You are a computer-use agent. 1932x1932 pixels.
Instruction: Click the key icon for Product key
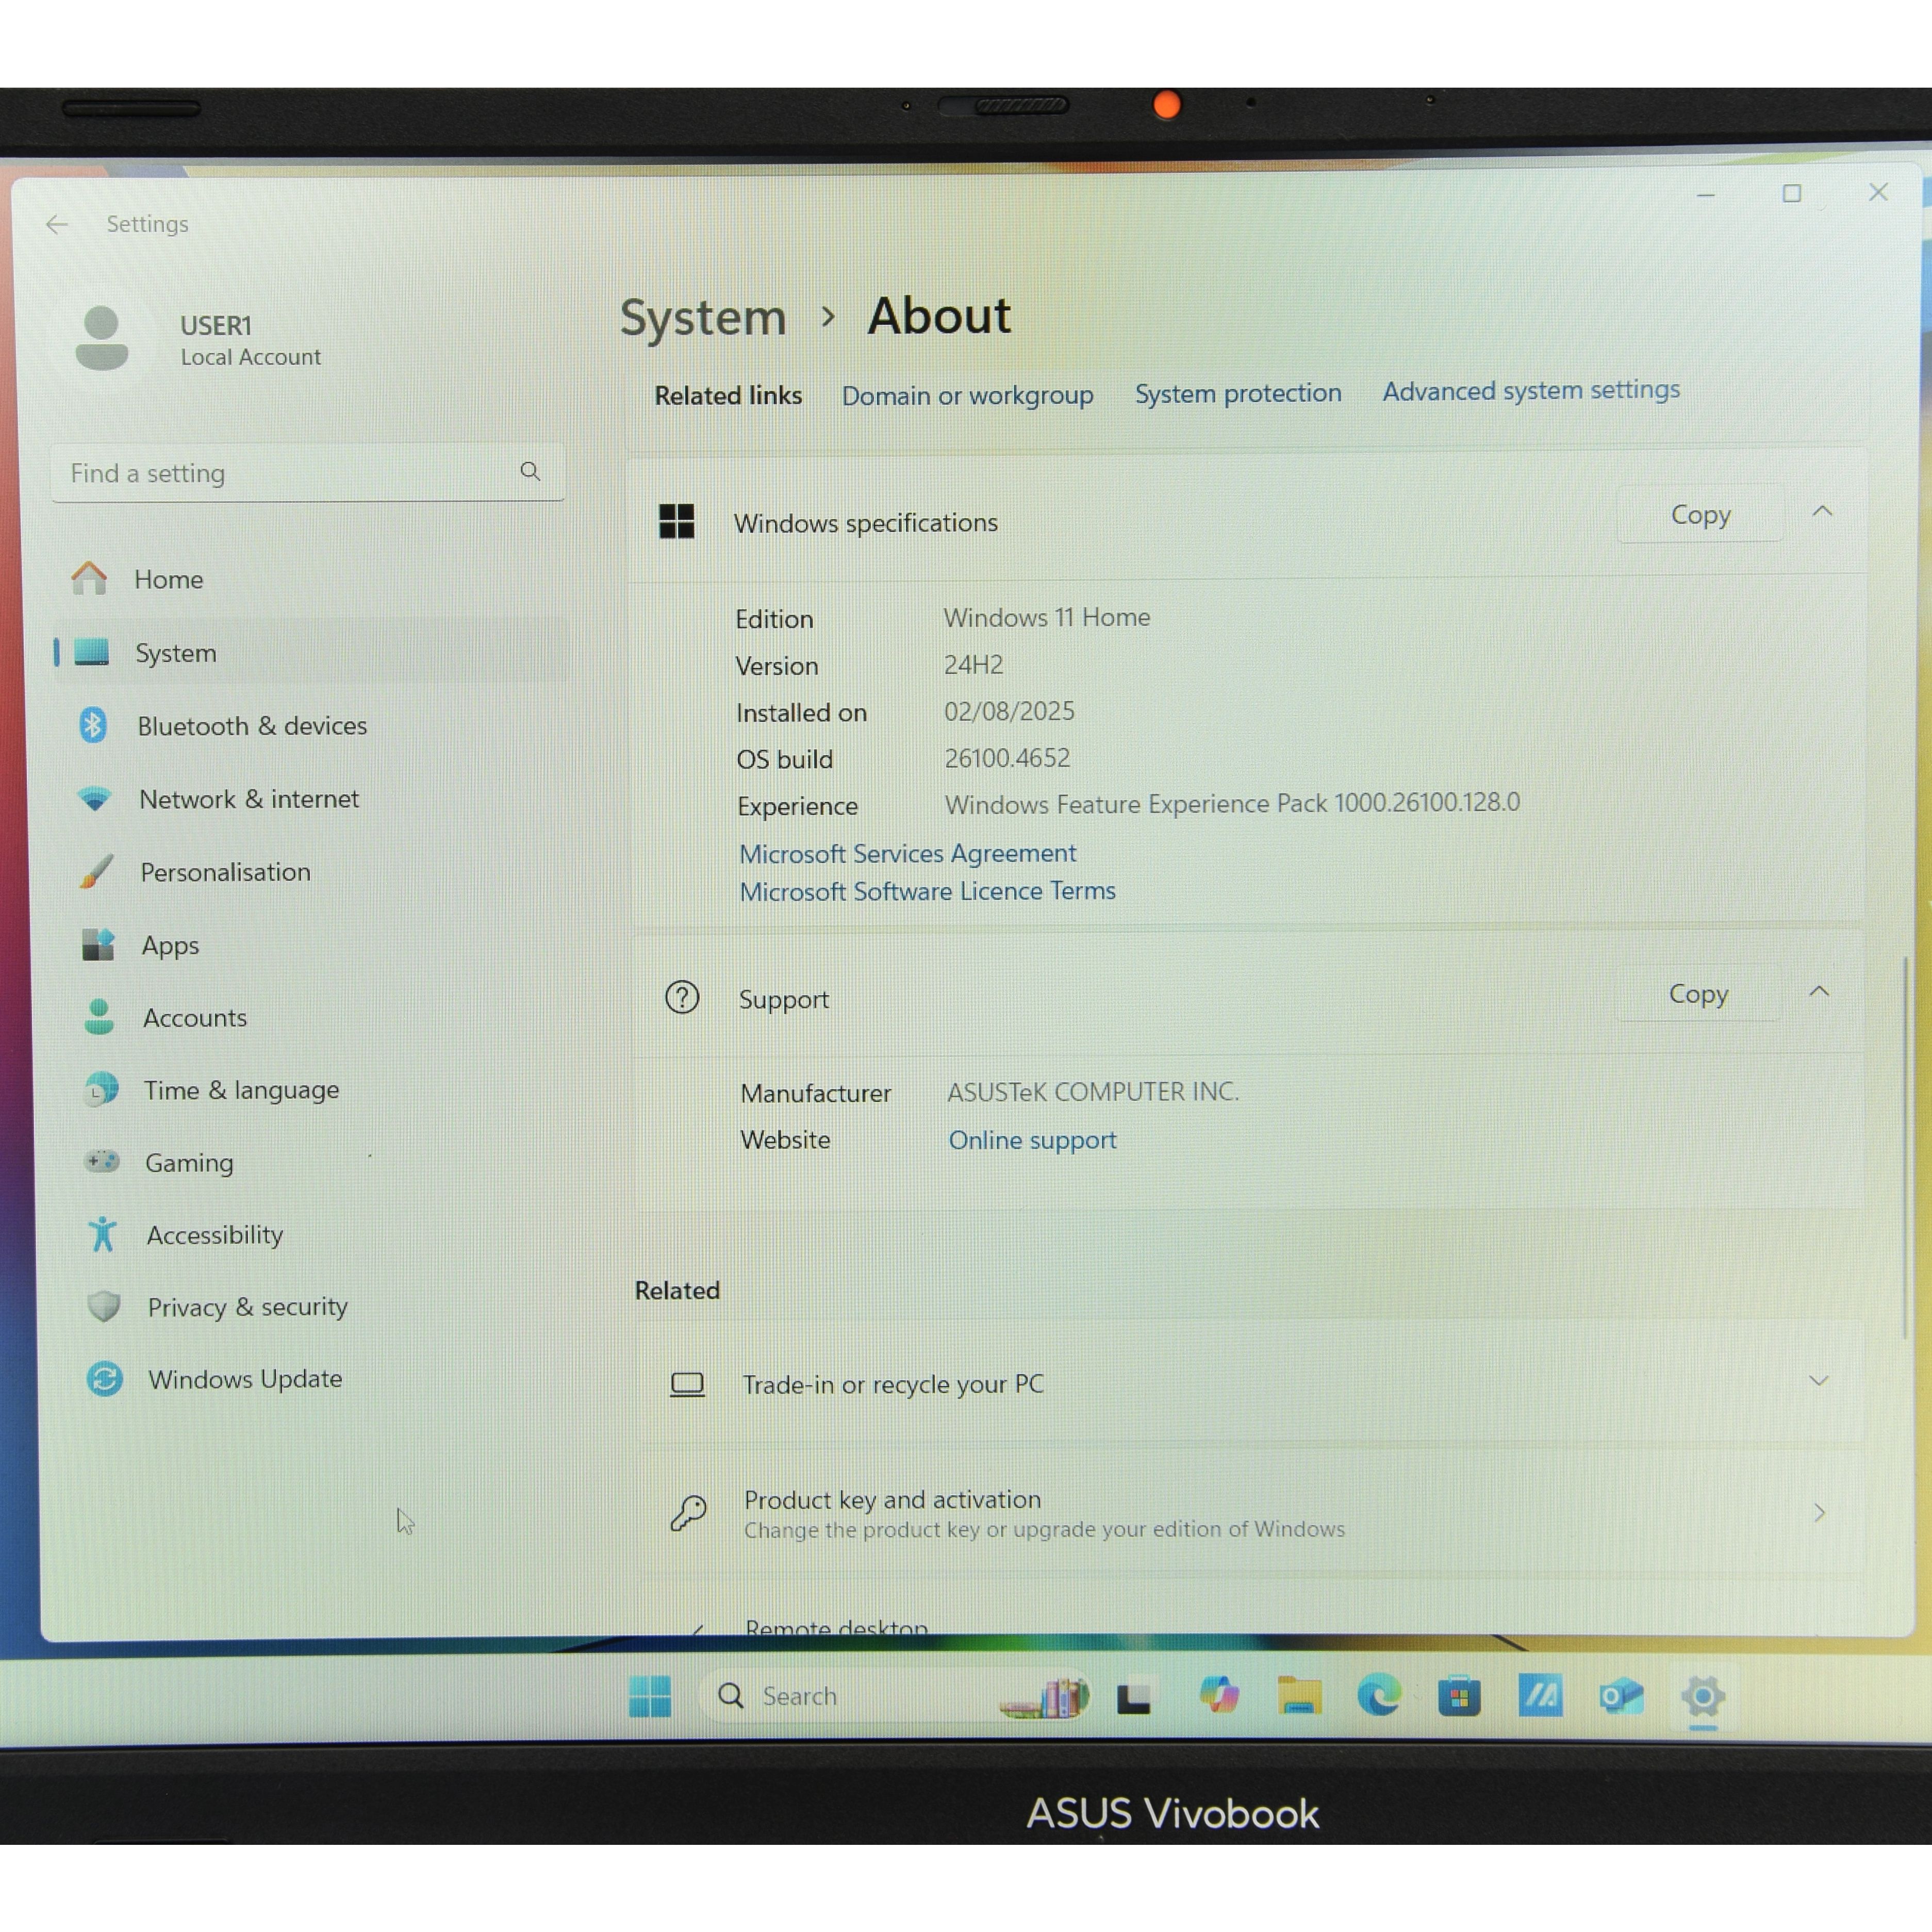pos(689,1513)
